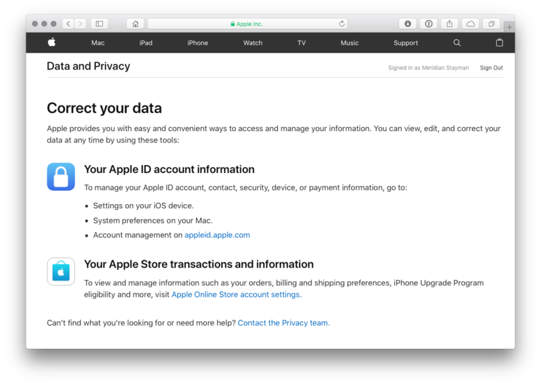The width and height of the screenshot is (541, 386).
Task: Go back to previous page
Action: tap(68, 24)
